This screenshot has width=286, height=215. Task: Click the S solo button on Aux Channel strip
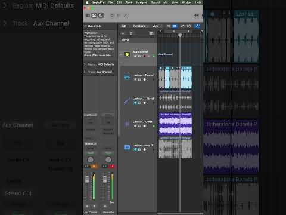tap(94, 207)
